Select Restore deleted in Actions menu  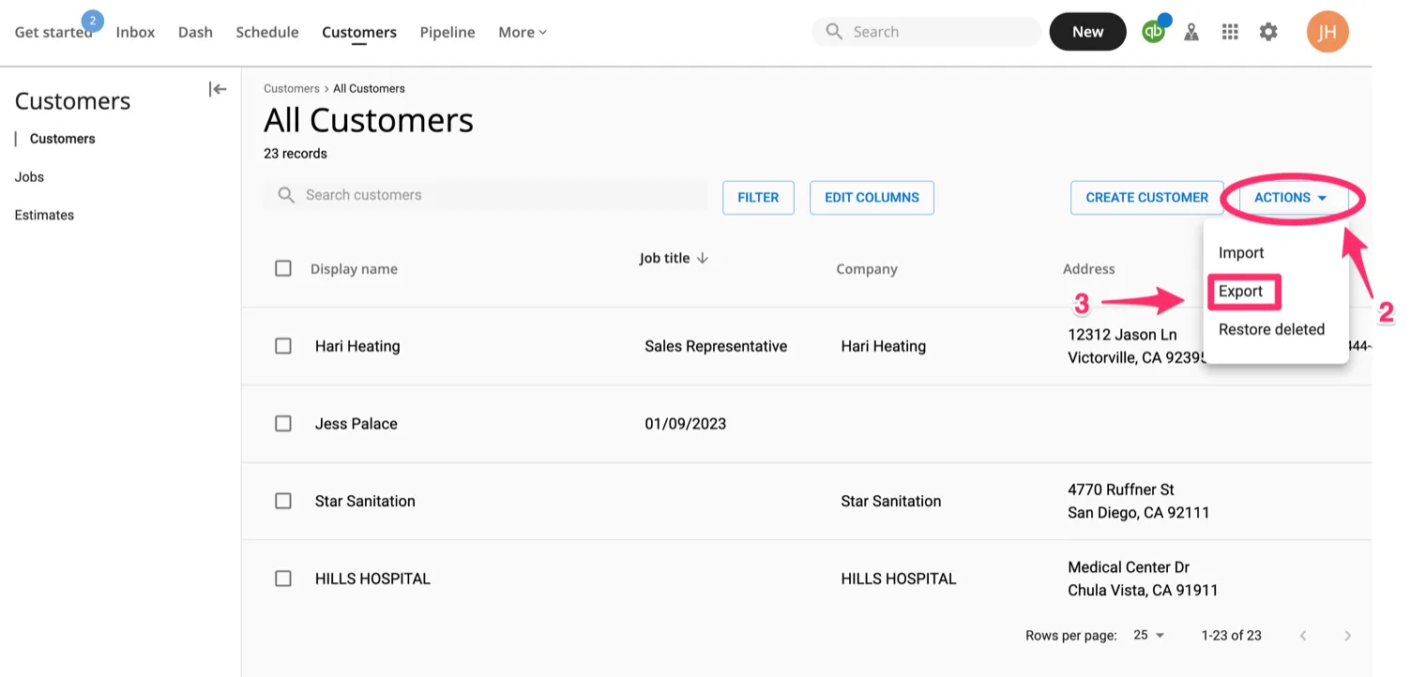coord(1271,329)
